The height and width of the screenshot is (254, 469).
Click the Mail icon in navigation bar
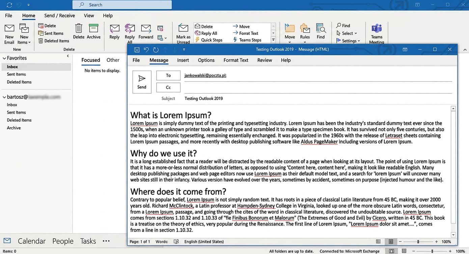7,241
